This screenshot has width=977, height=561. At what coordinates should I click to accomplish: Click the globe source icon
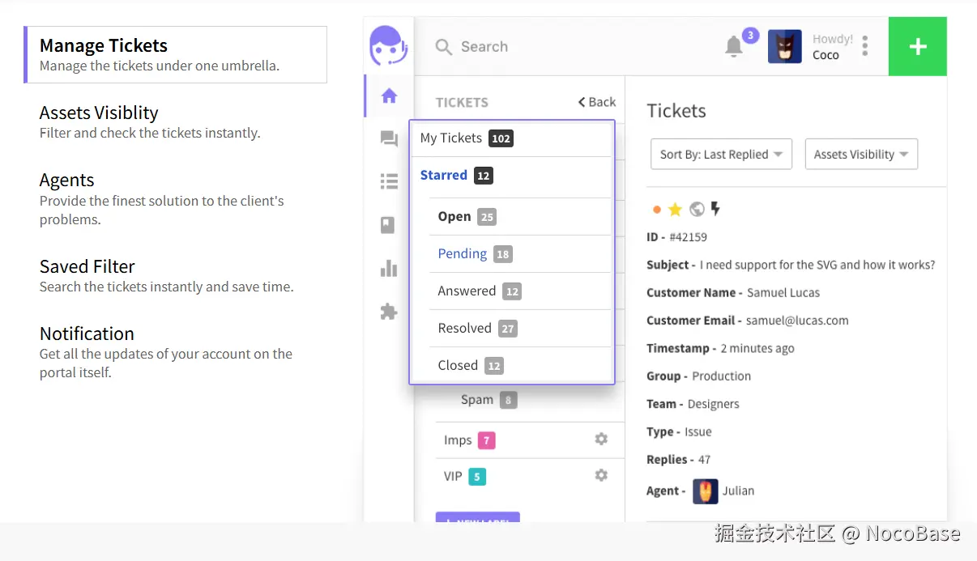[x=697, y=210]
